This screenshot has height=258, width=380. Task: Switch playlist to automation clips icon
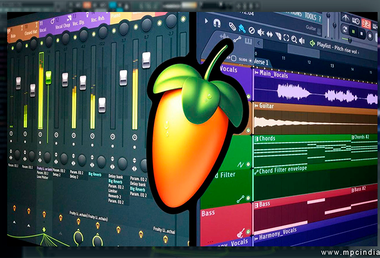237,40
